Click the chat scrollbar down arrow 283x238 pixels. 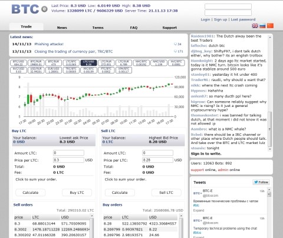click(270, 149)
